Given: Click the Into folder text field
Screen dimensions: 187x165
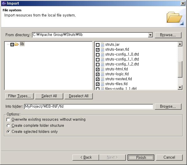Looking at the screenshot, I should pyautogui.click(x=88, y=107).
